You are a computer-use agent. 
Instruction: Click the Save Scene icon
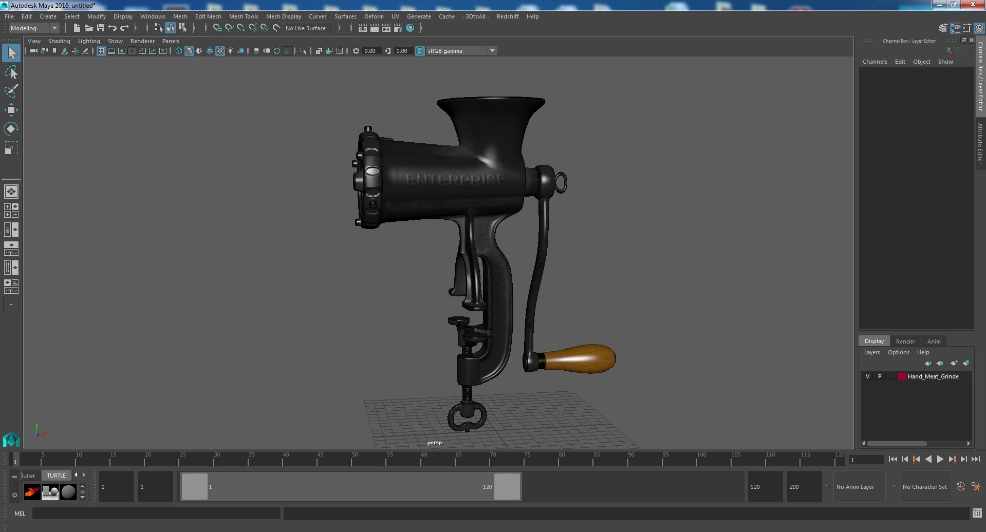tap(101, 28)
